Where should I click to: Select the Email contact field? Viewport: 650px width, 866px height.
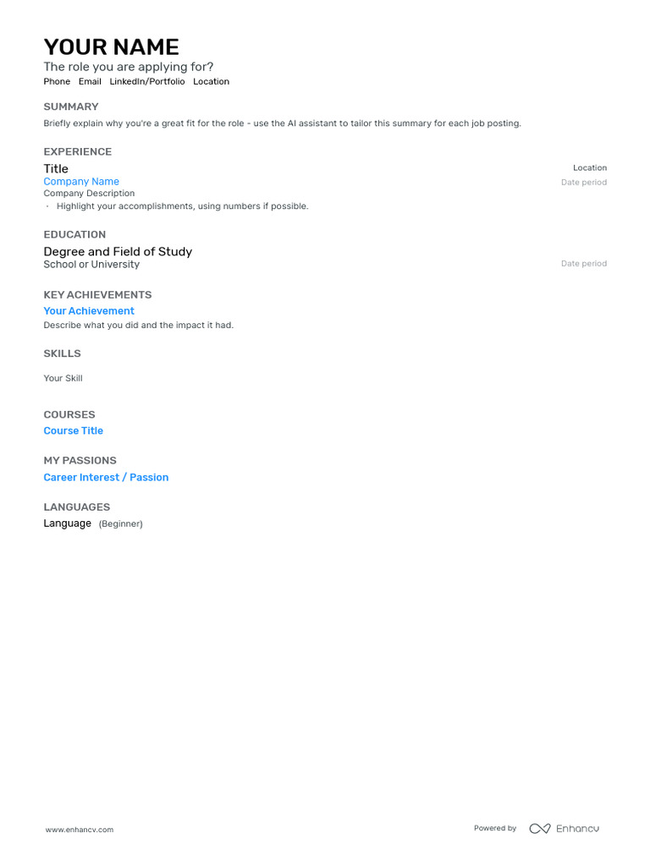coord(90,82)
